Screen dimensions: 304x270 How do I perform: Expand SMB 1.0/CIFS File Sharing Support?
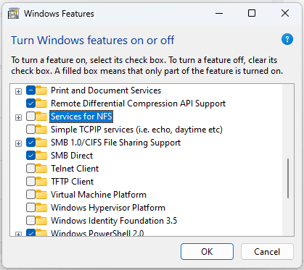[x=18, y=143]
